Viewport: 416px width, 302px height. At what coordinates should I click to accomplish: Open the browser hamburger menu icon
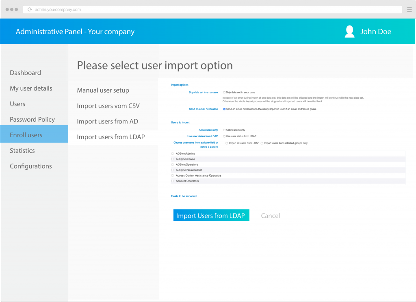pyautogui.click(x=409, y=9)
